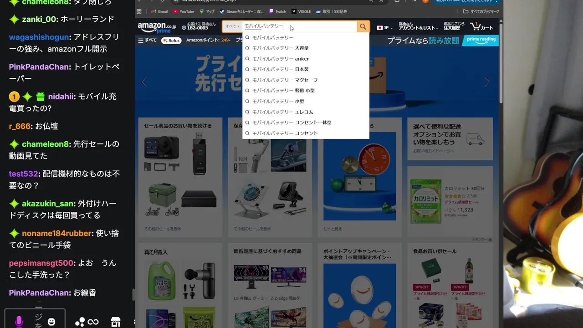Open the Chrome apps grid icon
Image resolution: width=583 pixels, height=328 pixels.
click(x=139, y=11)
